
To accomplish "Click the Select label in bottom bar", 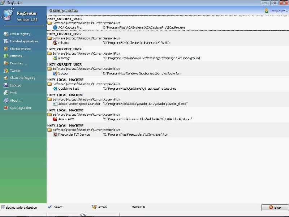I will click(58, 207).
